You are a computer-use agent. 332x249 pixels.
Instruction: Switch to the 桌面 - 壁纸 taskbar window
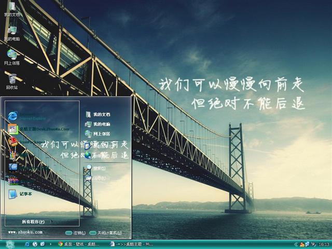79,244
